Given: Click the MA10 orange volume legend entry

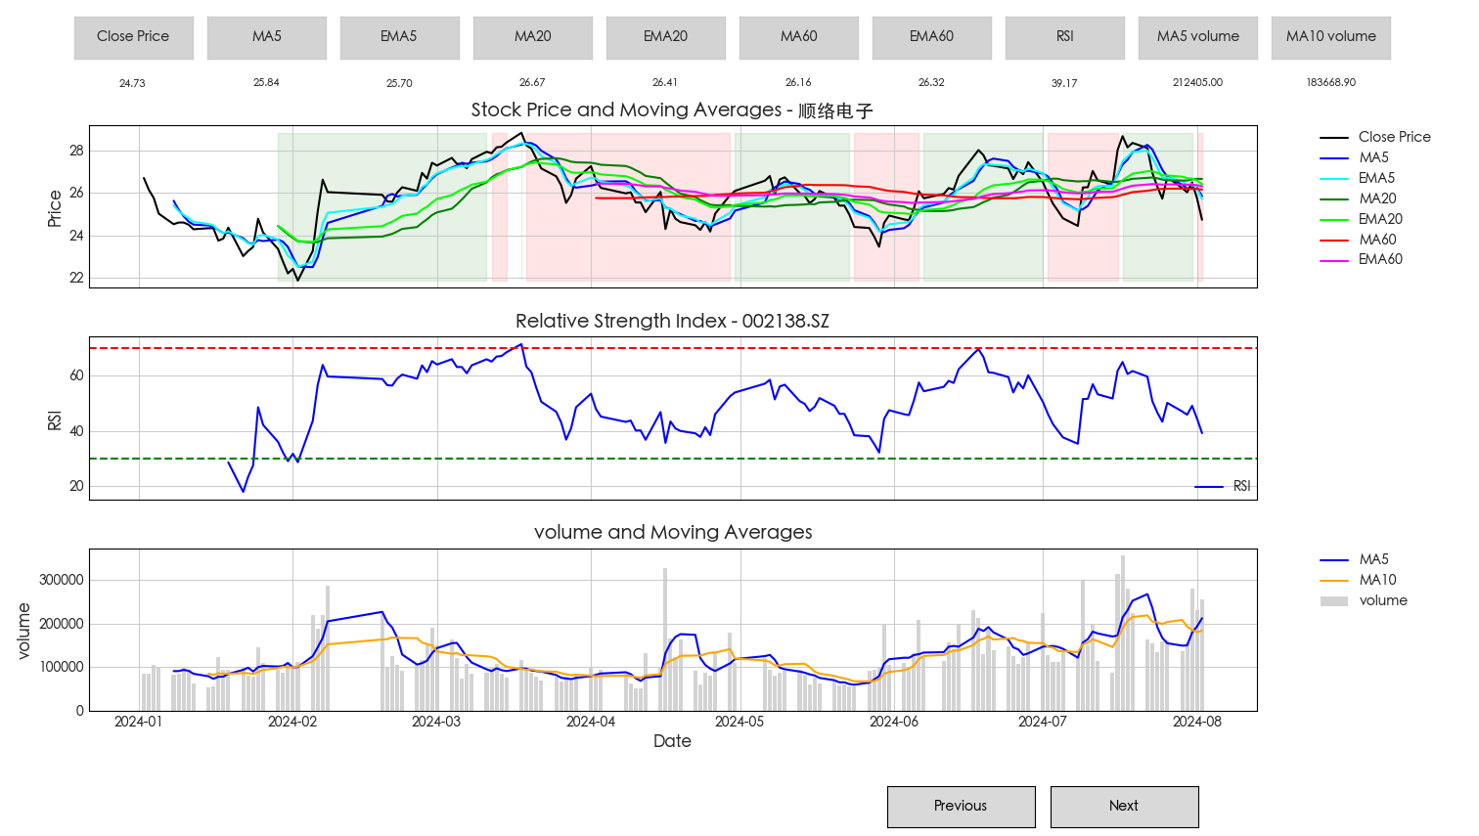Looking at the screenshot, I should pos(1376,580).
